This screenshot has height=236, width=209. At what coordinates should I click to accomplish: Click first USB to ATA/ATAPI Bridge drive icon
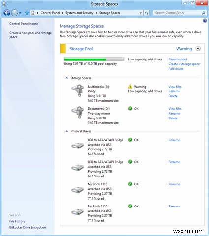coord(78,146)
